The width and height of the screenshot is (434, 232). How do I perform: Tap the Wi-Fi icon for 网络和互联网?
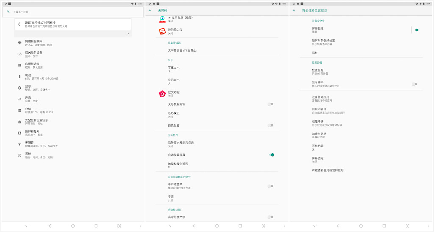coord(19,43)
